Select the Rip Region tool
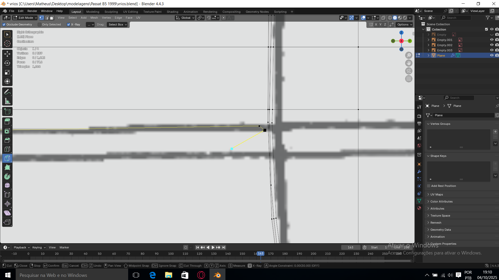499x280 pixels. click(7, 222)
